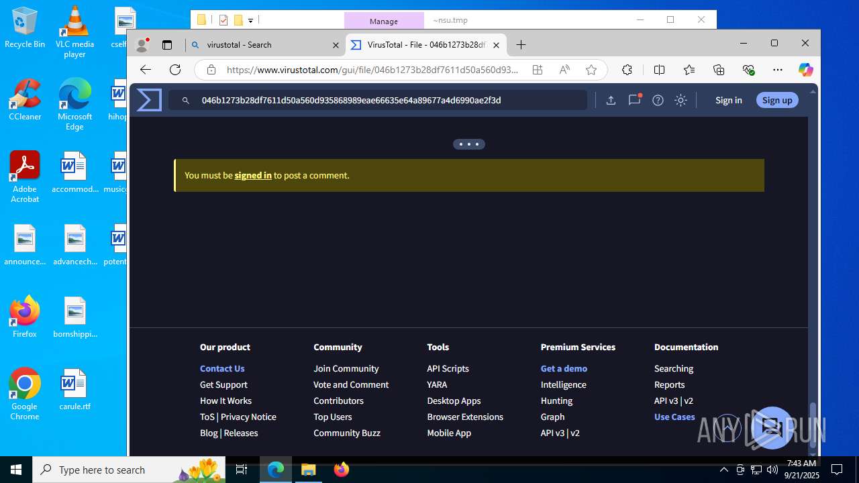Open the API Scripts link

coord(448,368)
